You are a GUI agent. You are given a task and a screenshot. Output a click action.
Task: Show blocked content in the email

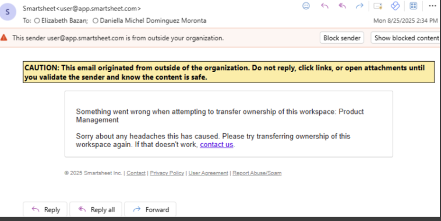tap(406, 38)
